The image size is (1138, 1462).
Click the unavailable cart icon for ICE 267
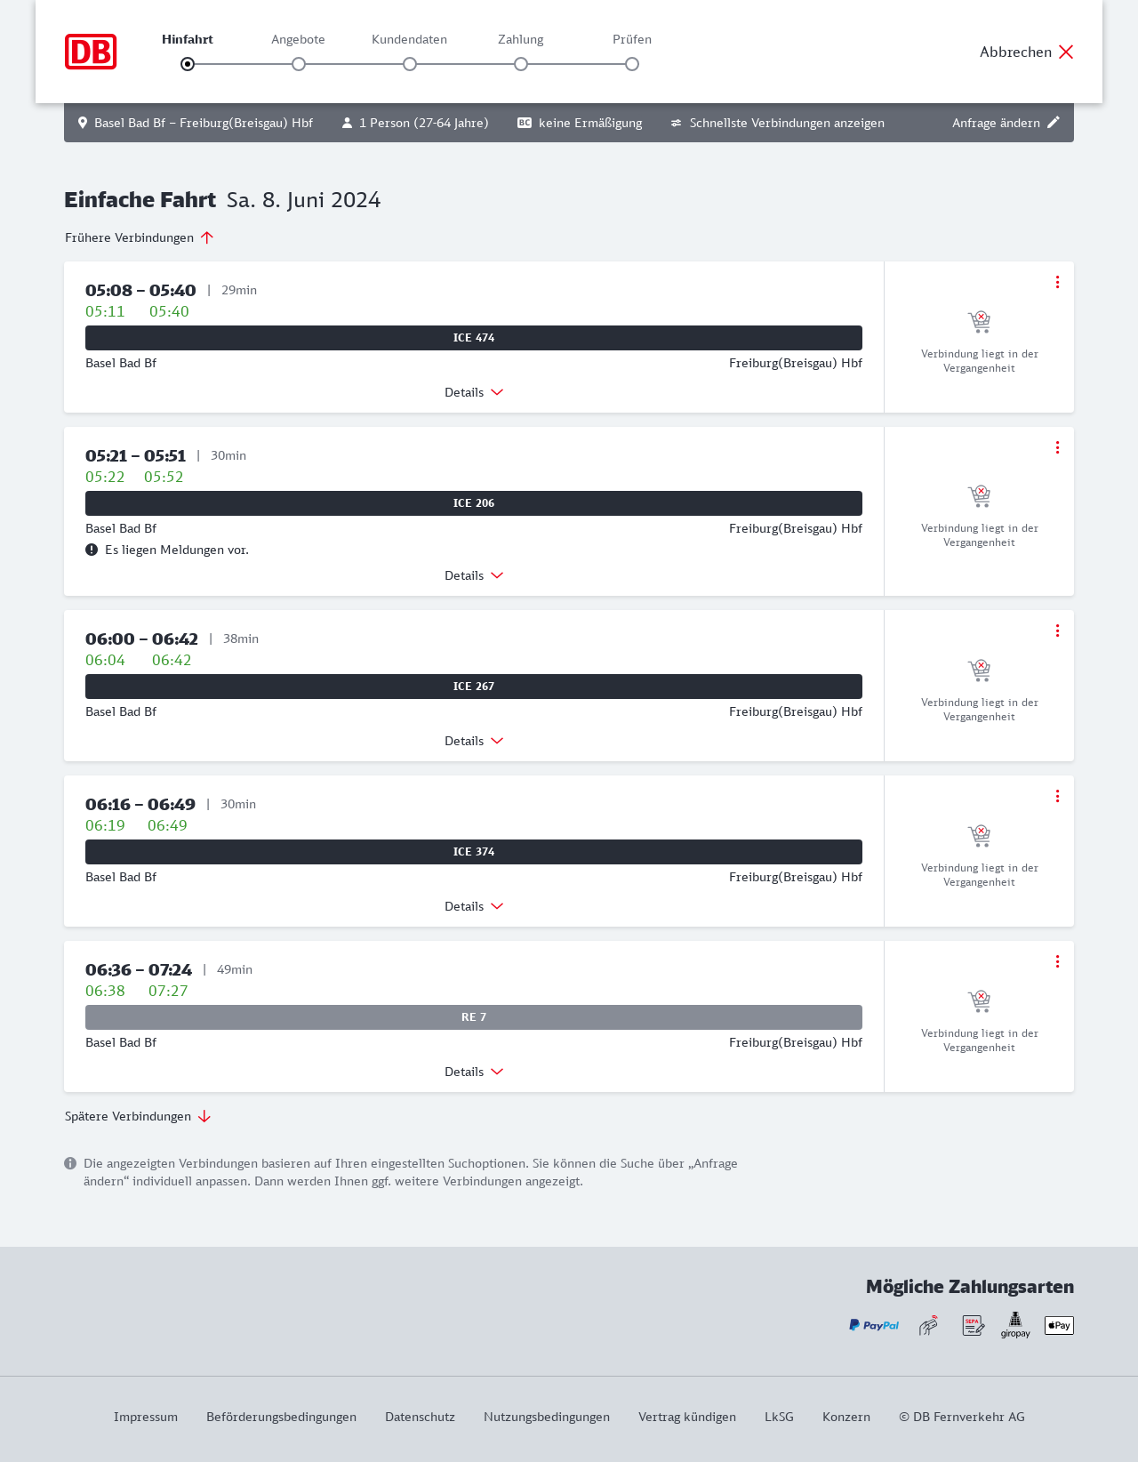point(979,670)
